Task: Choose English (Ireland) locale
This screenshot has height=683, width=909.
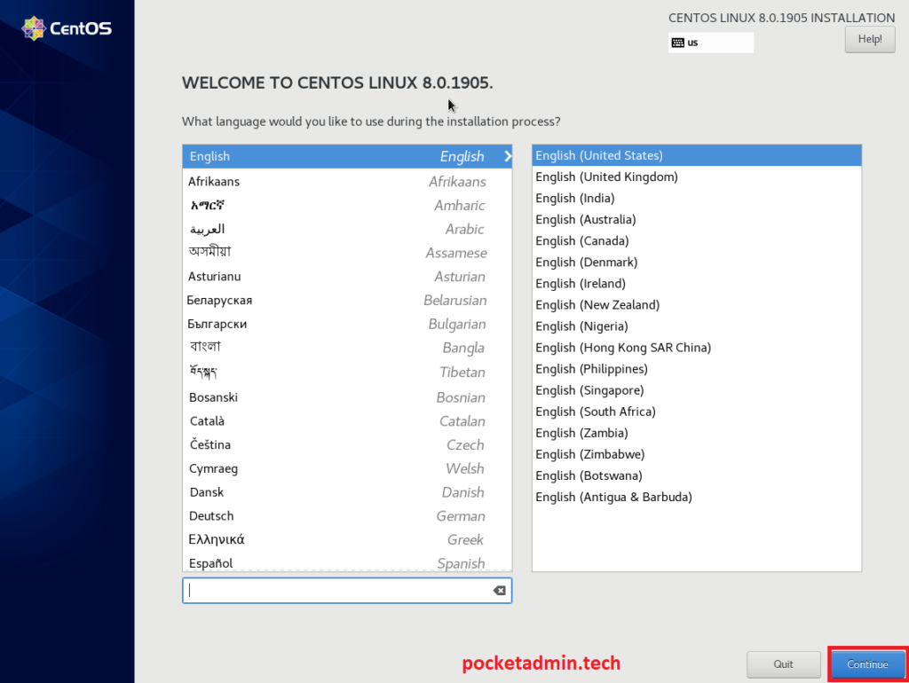Action: (697, 284)
